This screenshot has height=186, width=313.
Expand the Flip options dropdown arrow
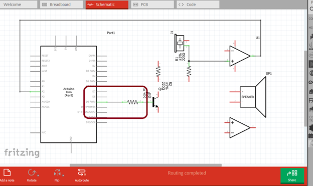click(63, 175)
